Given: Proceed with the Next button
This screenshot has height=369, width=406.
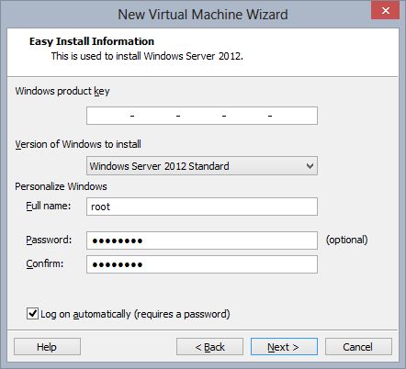Looking at the screenshot, I should [284, 347].
